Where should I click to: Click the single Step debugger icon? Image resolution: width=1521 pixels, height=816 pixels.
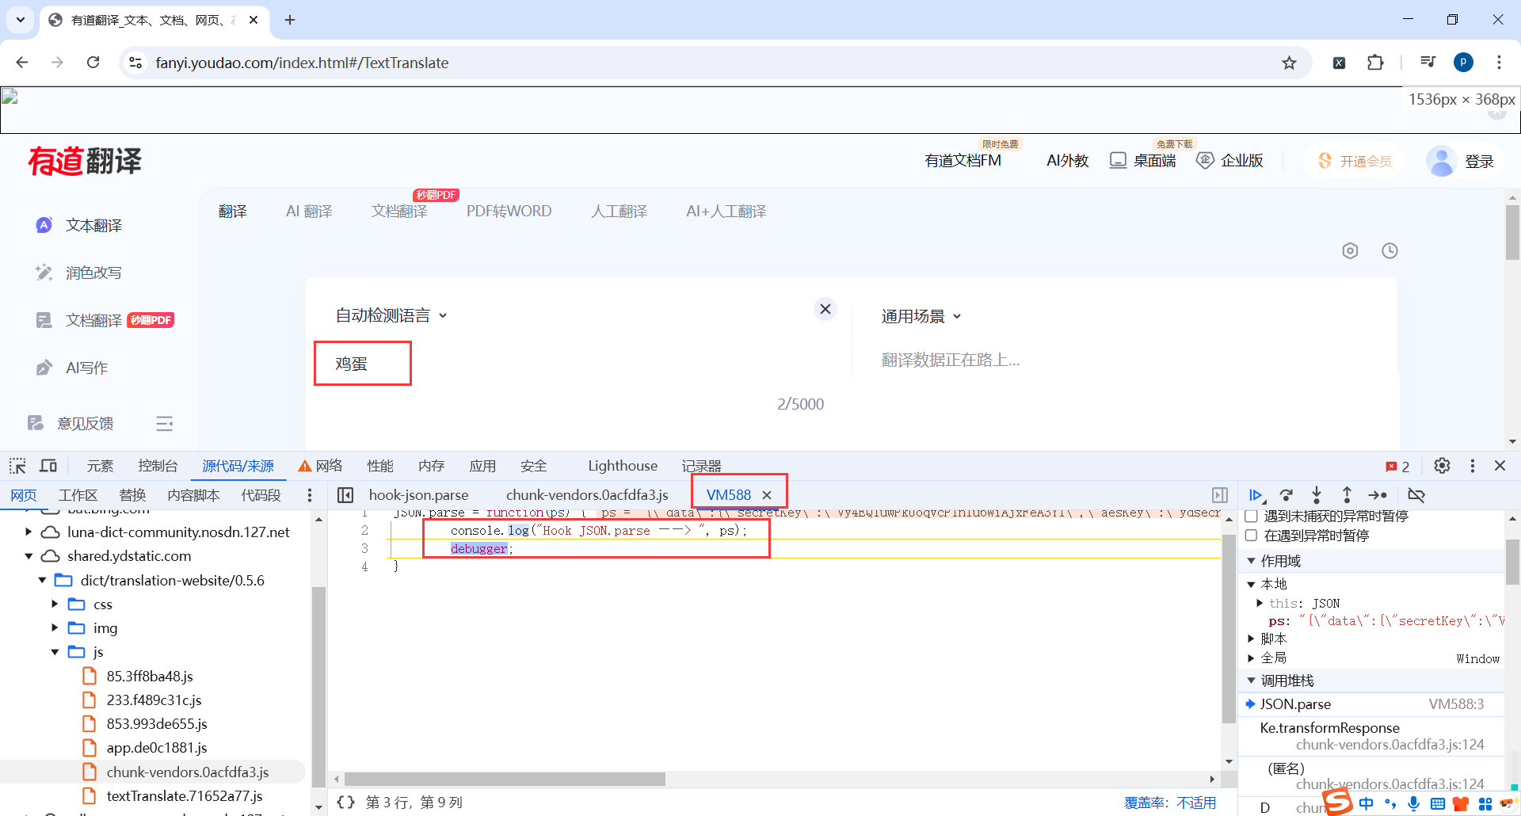(1378, 495)
